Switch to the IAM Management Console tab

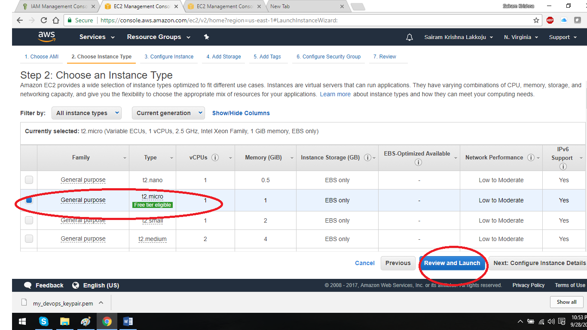point(58,6)
